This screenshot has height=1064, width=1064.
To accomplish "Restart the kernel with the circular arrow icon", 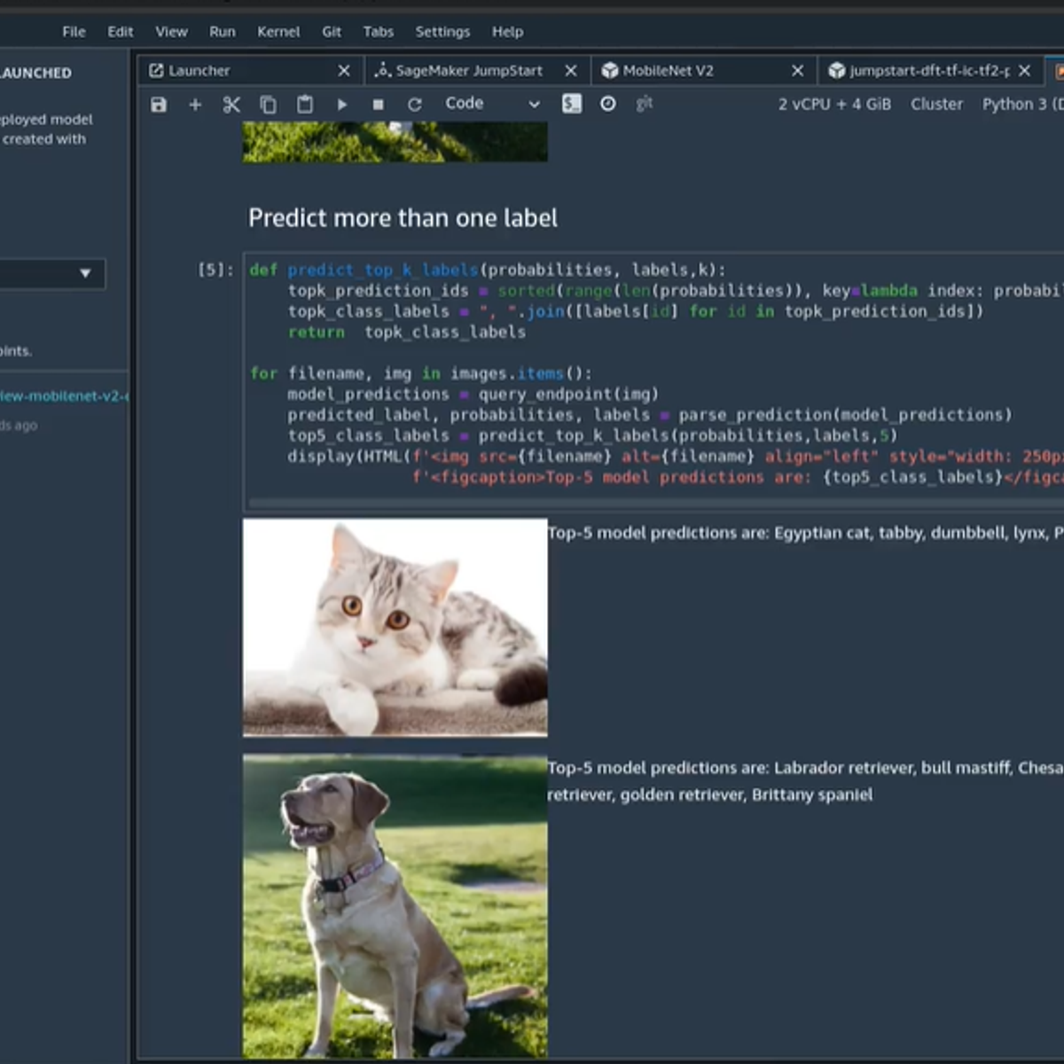I will [414, 105].
